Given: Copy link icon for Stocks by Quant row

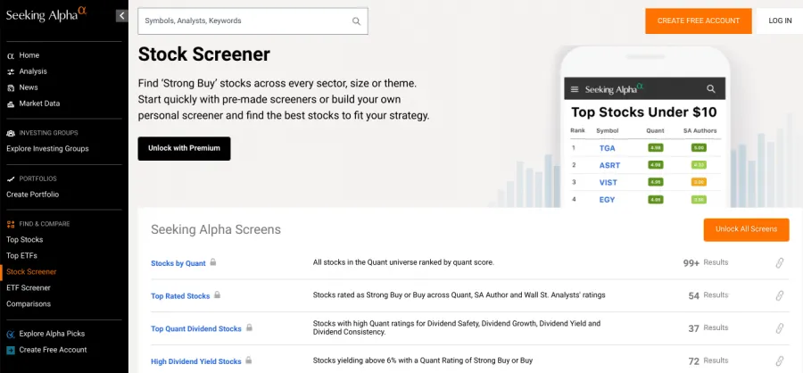Looking at the screenshot, I should 780,263.
